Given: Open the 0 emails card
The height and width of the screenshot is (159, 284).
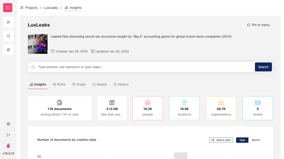Looking at the screenshot, I should pyautogui.click(x=258, y=108).
